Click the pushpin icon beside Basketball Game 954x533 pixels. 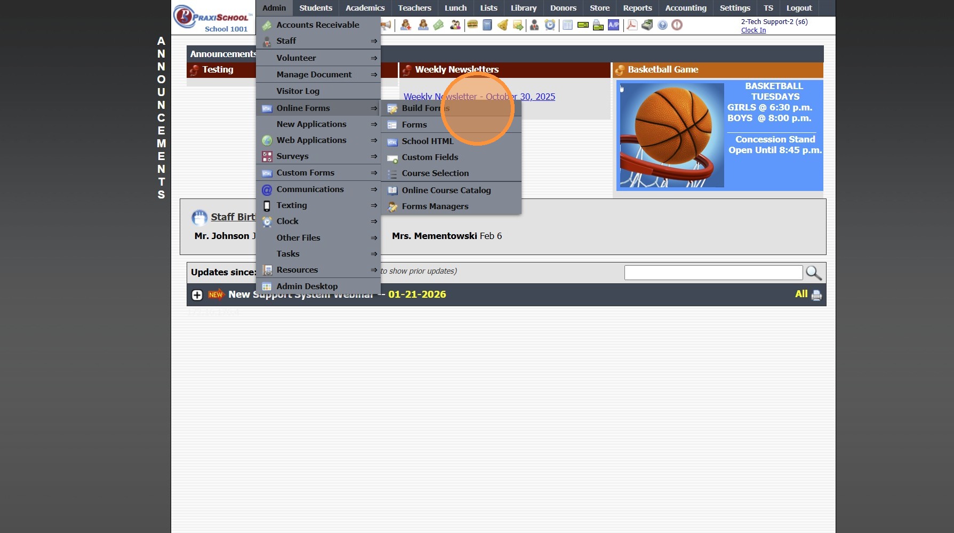[620, 70]
